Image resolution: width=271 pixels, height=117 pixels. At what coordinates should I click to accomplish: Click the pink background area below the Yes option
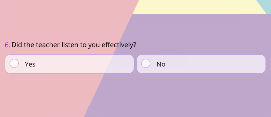41,95
